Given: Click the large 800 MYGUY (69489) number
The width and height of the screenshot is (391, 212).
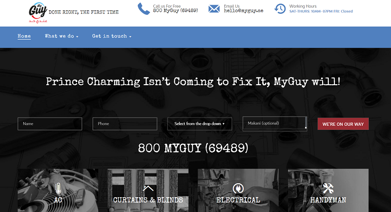Looking at the screenshot, I should (193, 148).
